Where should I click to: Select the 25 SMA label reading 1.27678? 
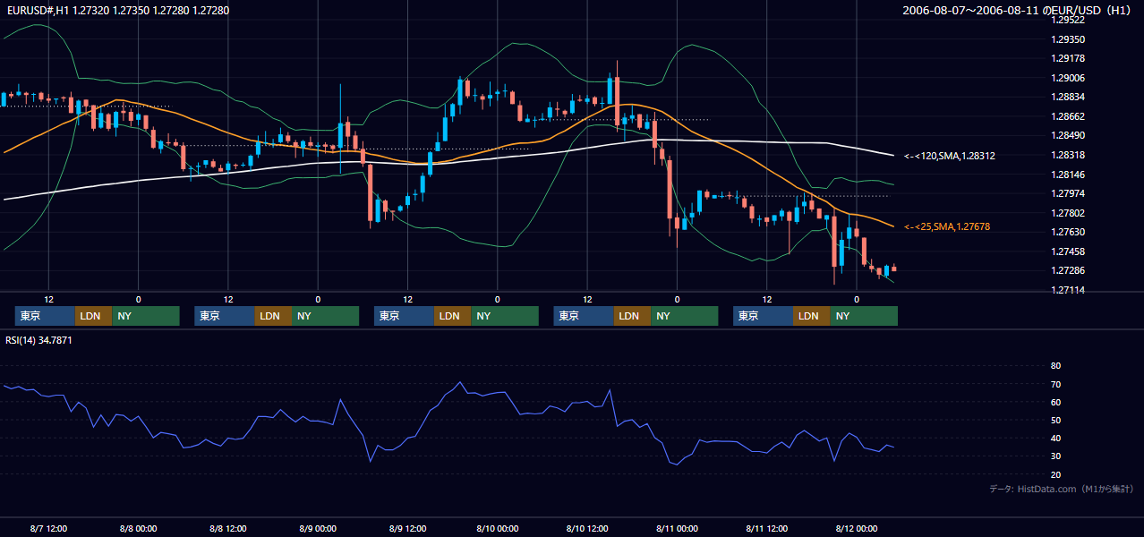(x=947, y=227)
